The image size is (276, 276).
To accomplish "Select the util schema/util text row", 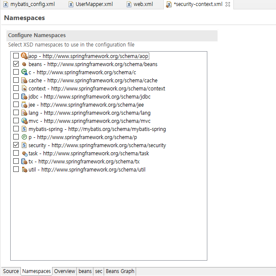I will (87, 169).
